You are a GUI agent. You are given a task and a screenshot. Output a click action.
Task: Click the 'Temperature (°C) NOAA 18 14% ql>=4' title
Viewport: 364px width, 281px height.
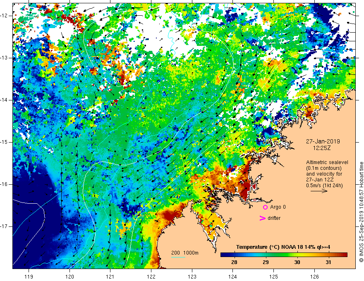tap(283, 247)
